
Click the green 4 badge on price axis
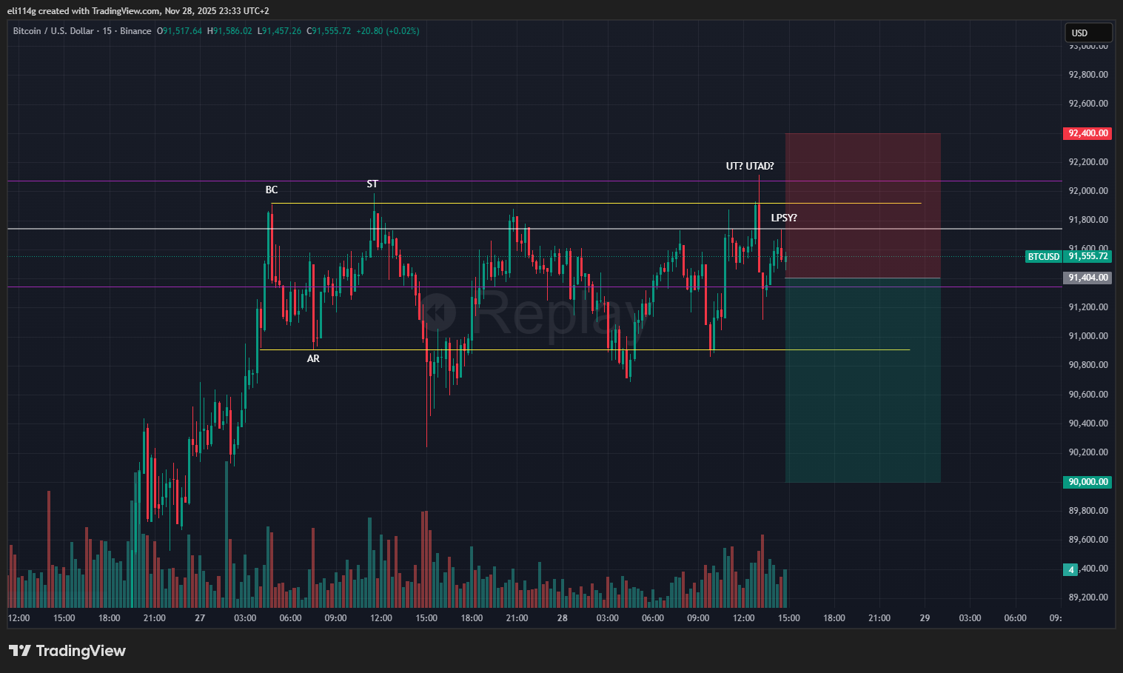point(1070,569)
